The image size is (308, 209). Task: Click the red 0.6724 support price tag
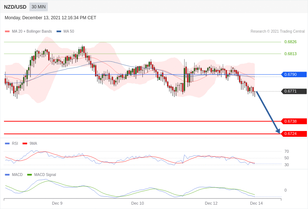pos(294,134)
